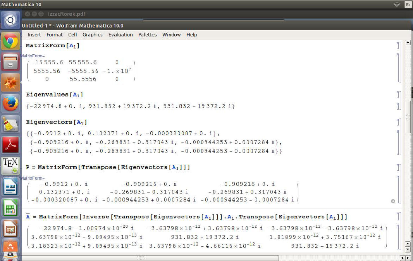
Task: Open the Files manager cabinet icon
Action: coord(10,62)
